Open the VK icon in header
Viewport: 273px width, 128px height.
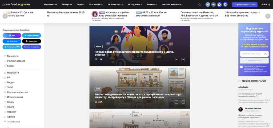(x=214, y=5)
